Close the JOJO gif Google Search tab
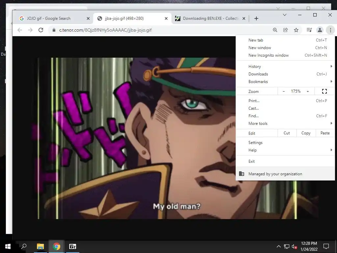The width and height of the screenshot is (337, 253). point(88,18)
